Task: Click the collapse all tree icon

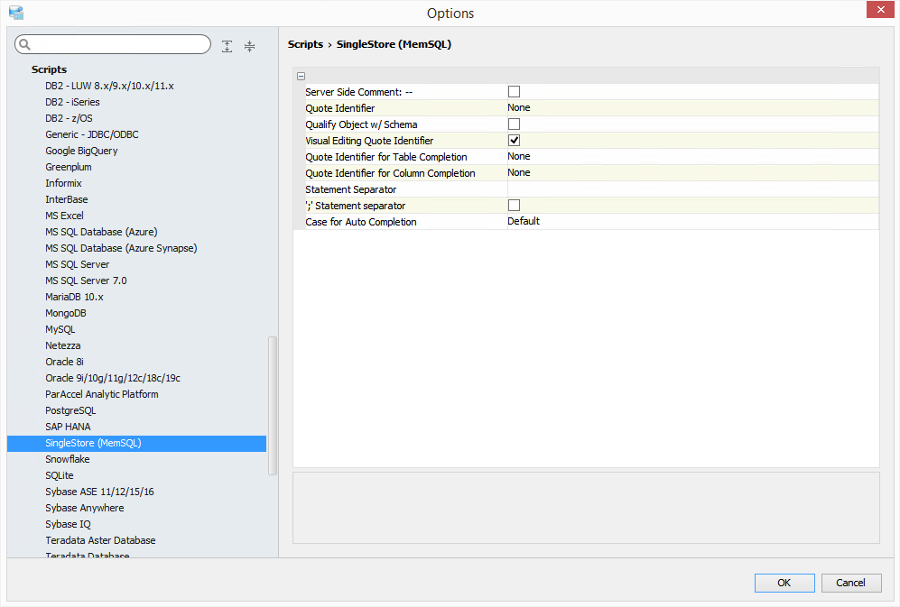Action: [x=250, y=46]
